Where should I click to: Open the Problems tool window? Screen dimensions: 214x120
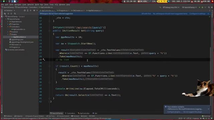tap(8, 116)
